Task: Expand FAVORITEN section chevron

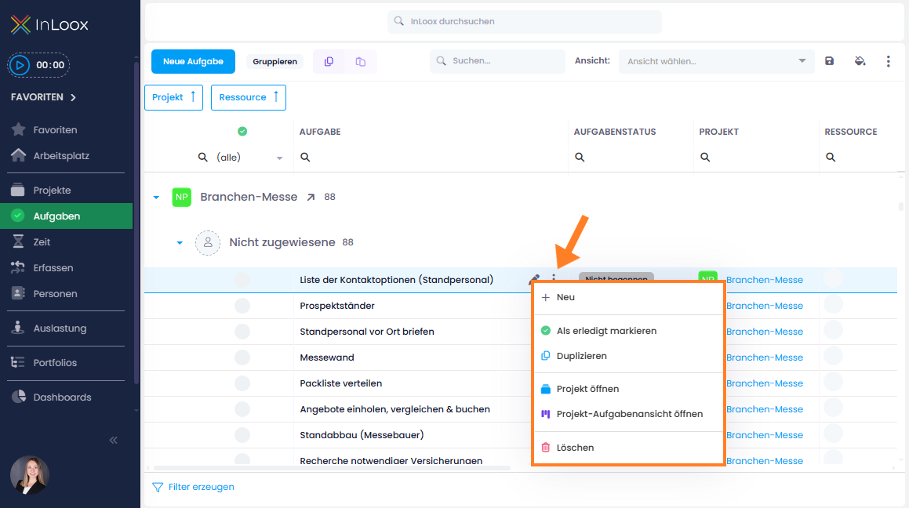Action: (73, 97)
